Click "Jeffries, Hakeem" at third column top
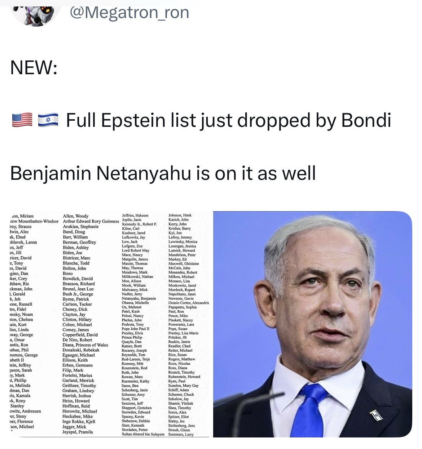Screen dimensions: 422x449 coord(135,215)
